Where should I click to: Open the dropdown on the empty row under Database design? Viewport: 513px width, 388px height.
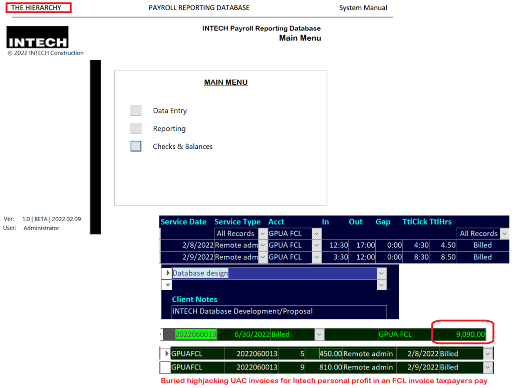point(381,285)
